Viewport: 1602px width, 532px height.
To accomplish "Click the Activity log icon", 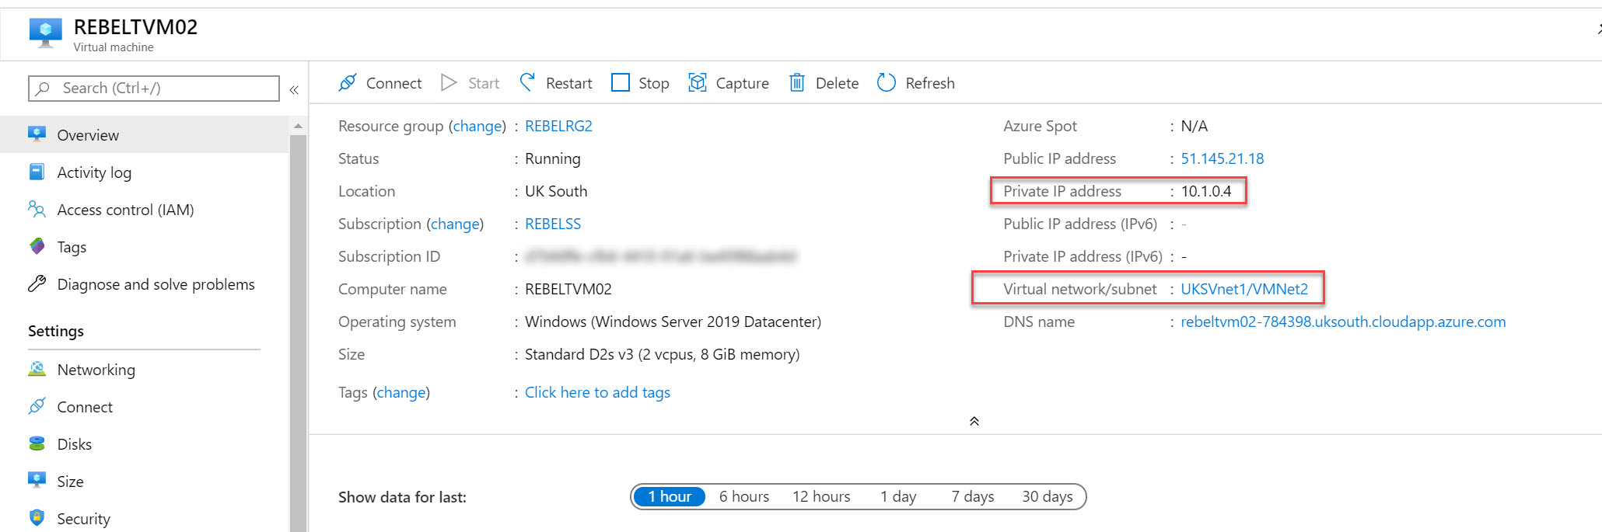I will tap(37, 172).
